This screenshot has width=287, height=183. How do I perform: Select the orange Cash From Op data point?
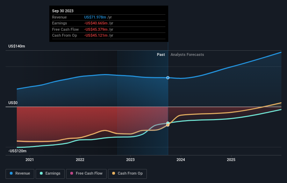168,125
